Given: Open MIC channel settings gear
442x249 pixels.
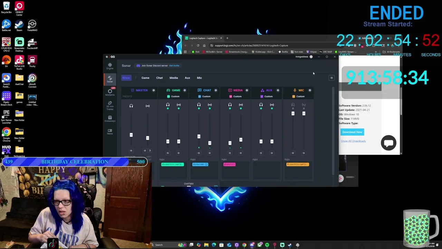Looking at the screenshot, I should point(310,90).
